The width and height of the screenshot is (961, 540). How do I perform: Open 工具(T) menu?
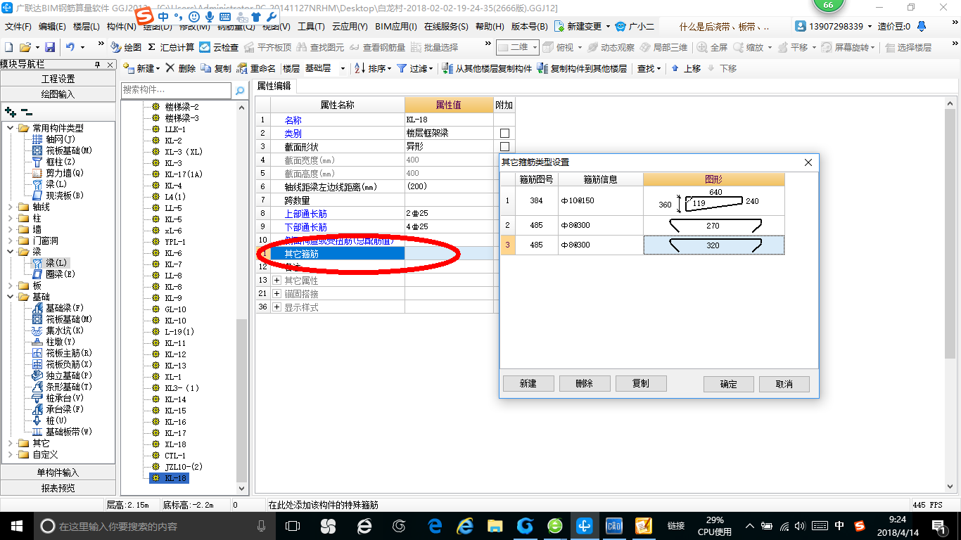[311, 27]
